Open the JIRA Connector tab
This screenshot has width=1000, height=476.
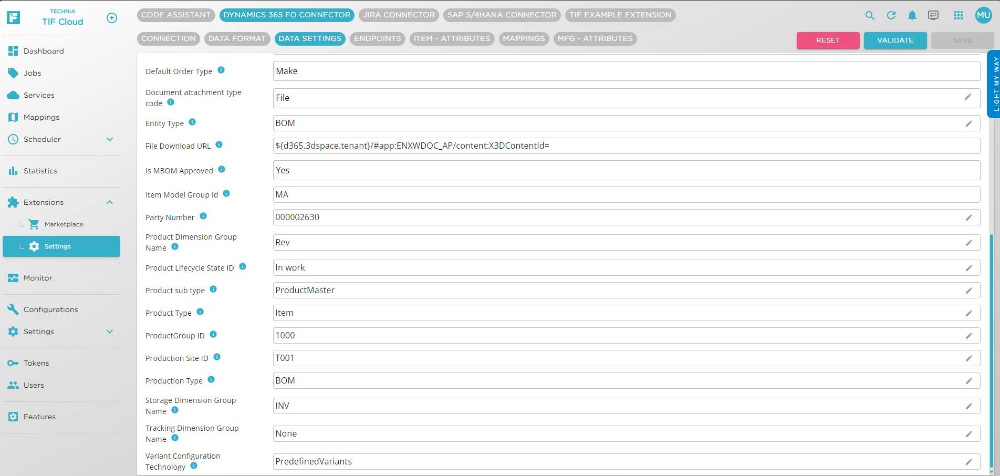[x=399, y=15]
